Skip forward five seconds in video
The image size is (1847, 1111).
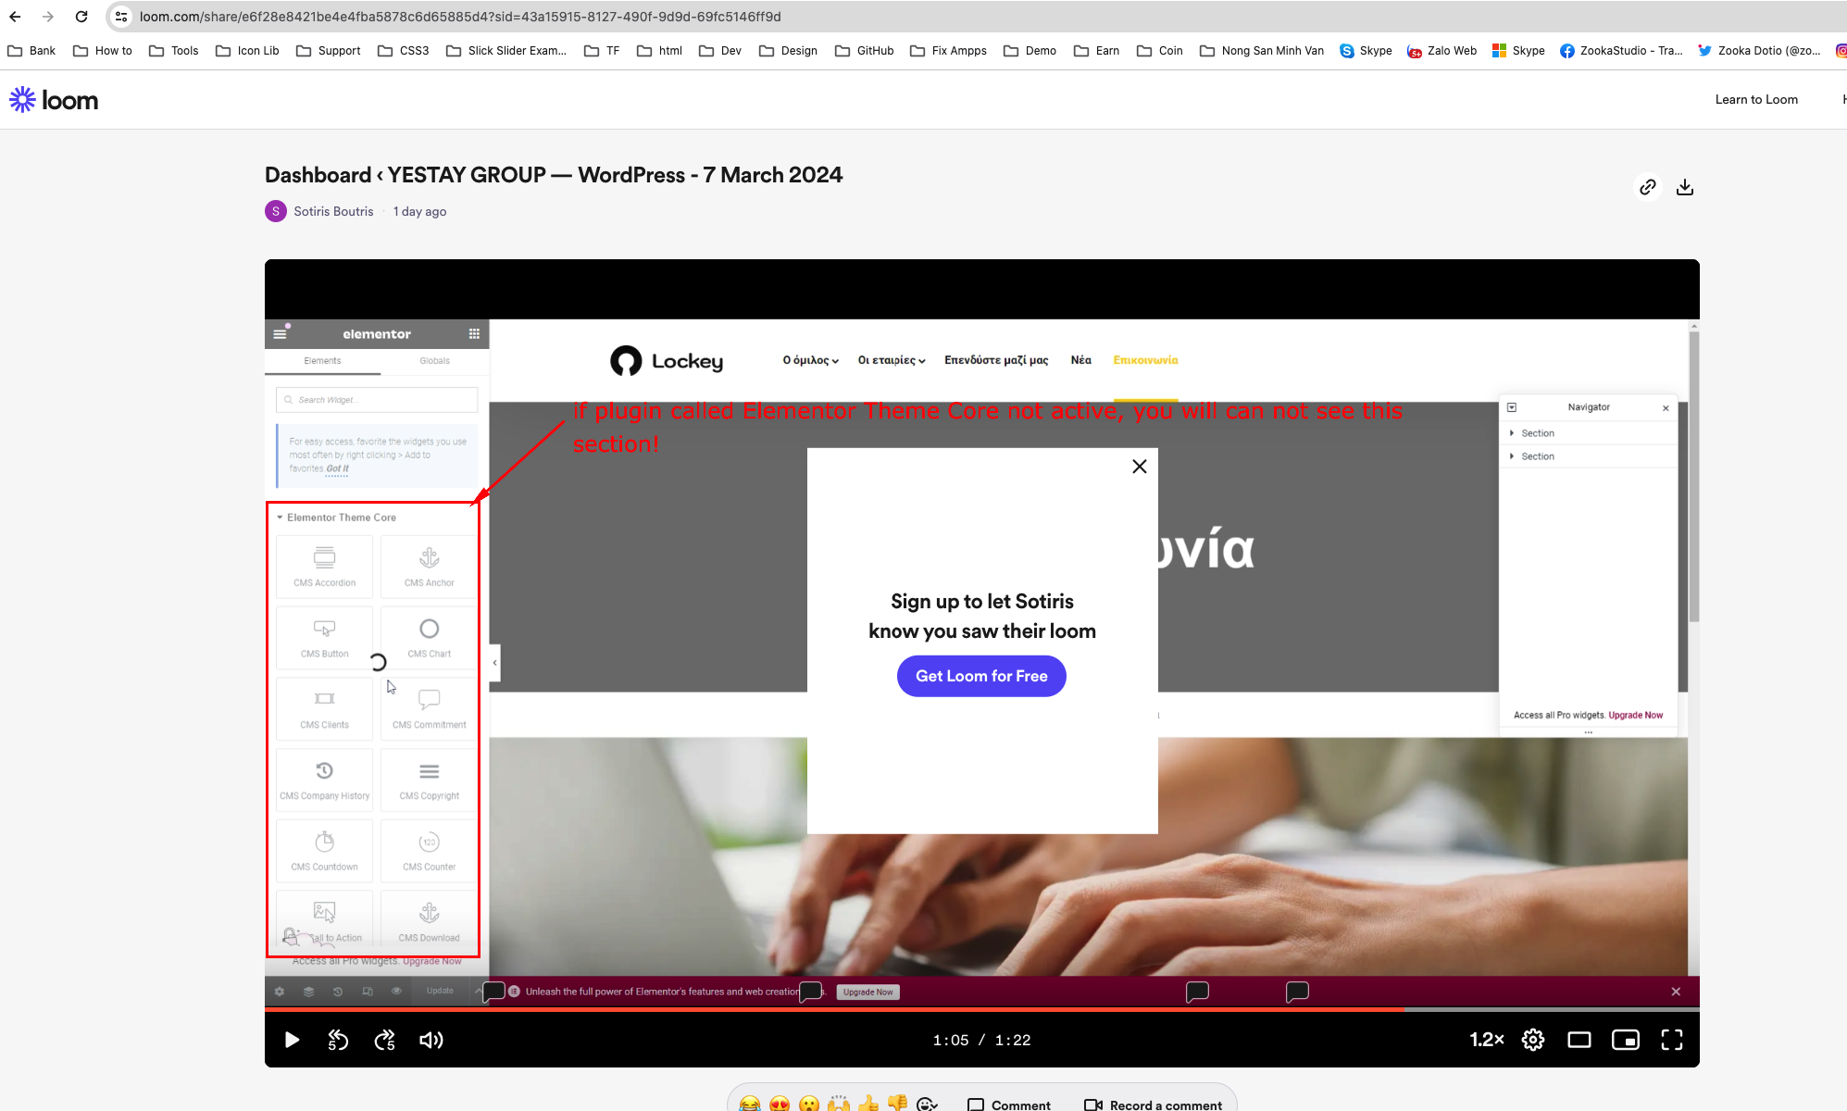pos(384,1040)
